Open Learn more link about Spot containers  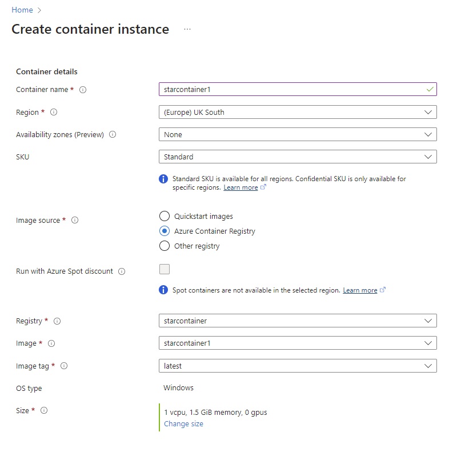click(360, 290)
